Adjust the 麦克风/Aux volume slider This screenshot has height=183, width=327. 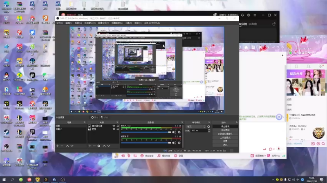click(x=146, y=132)
